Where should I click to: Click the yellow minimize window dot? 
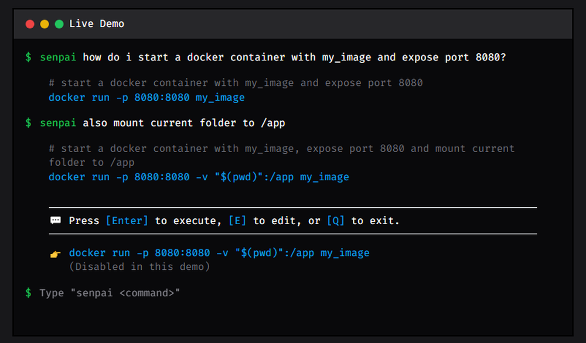[x=45, y=24]
